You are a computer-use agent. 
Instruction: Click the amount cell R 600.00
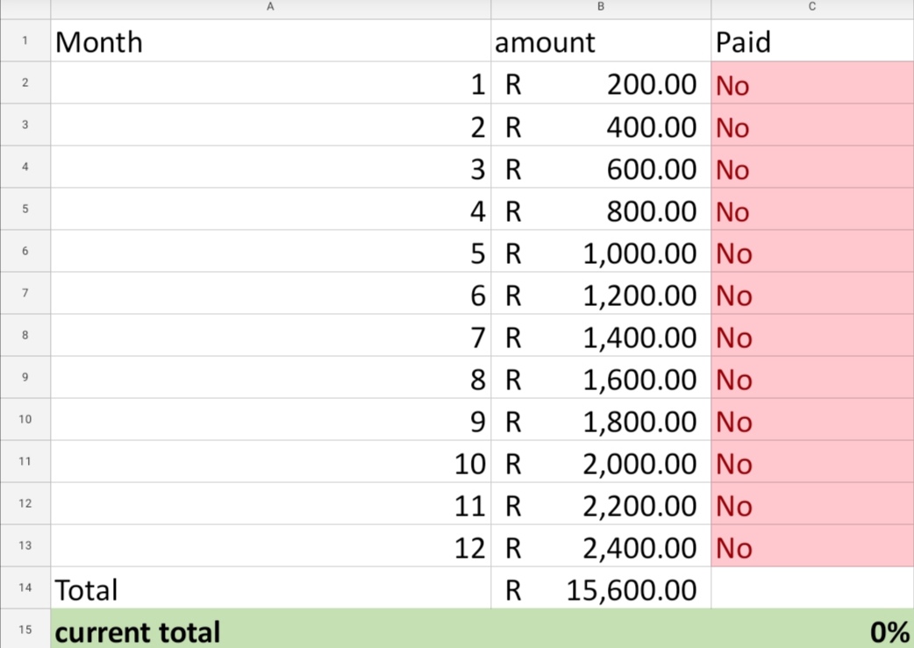click(x=601, y=167)
